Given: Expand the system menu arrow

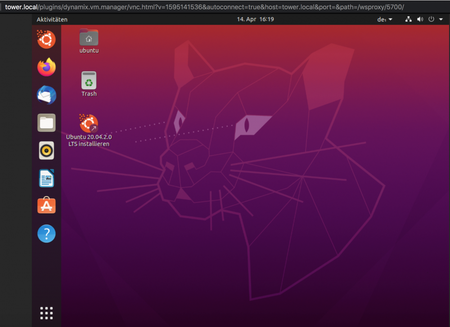Looking at the screenshot, I should pos(441,19).
